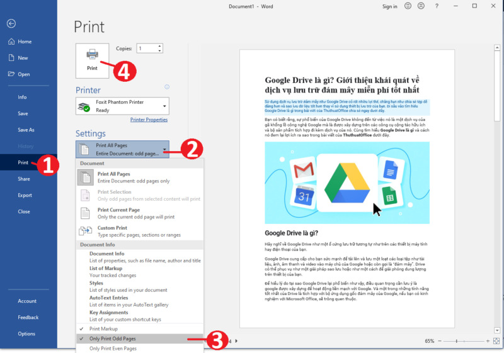Enable Only Print Even Pages
The image size is (504, 353).
point(113,349)
